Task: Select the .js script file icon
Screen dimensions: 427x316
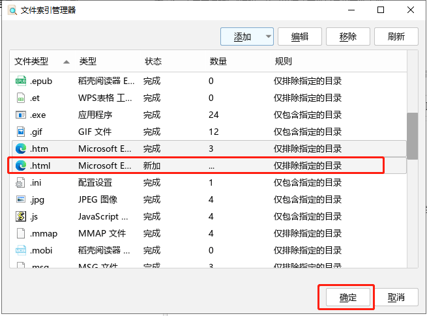Action: 21,216
